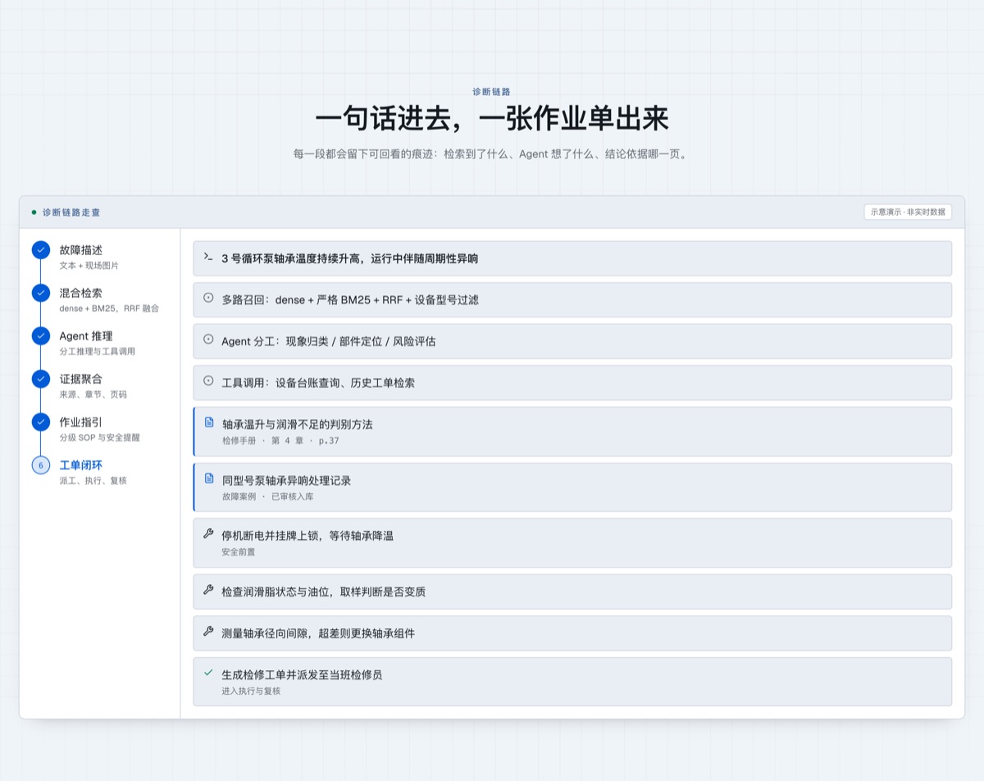Click the text 分工推理与工具调用

point(97,351)
